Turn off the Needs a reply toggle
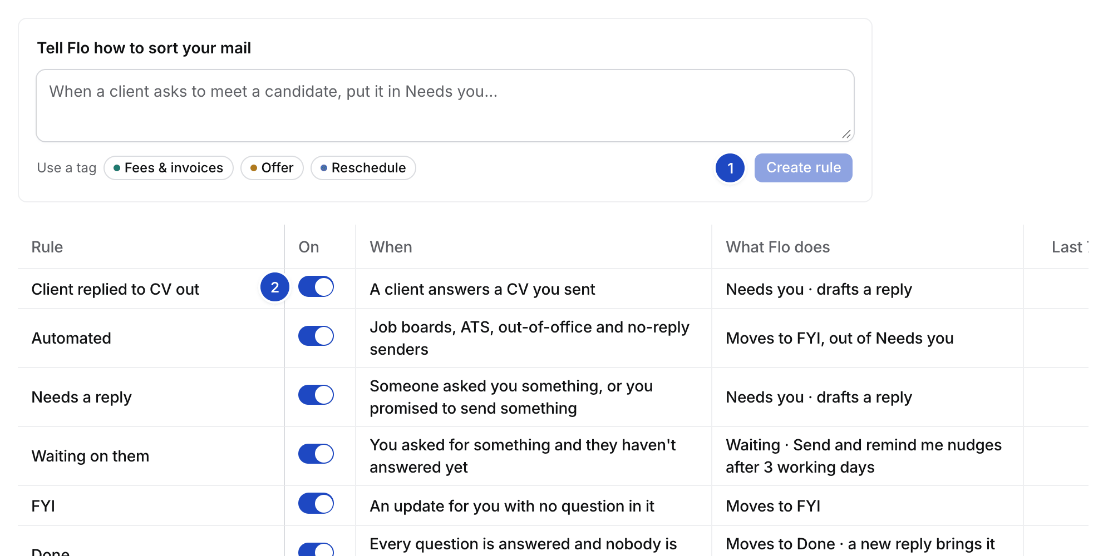Viewport: 1113px width, 556px height. coord(316,395)
